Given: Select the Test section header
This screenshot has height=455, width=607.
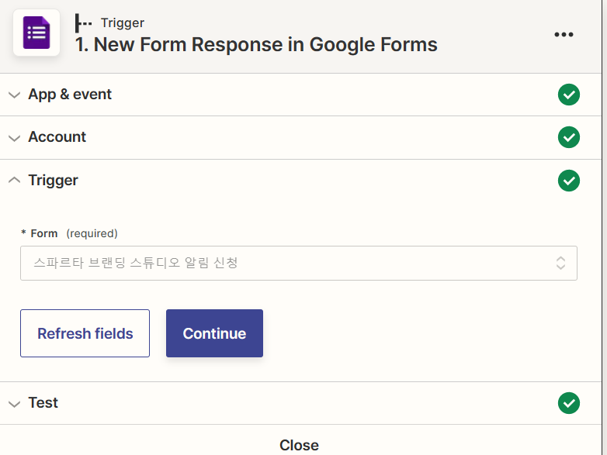Looking at the screenshot, I should coord(301,403).
